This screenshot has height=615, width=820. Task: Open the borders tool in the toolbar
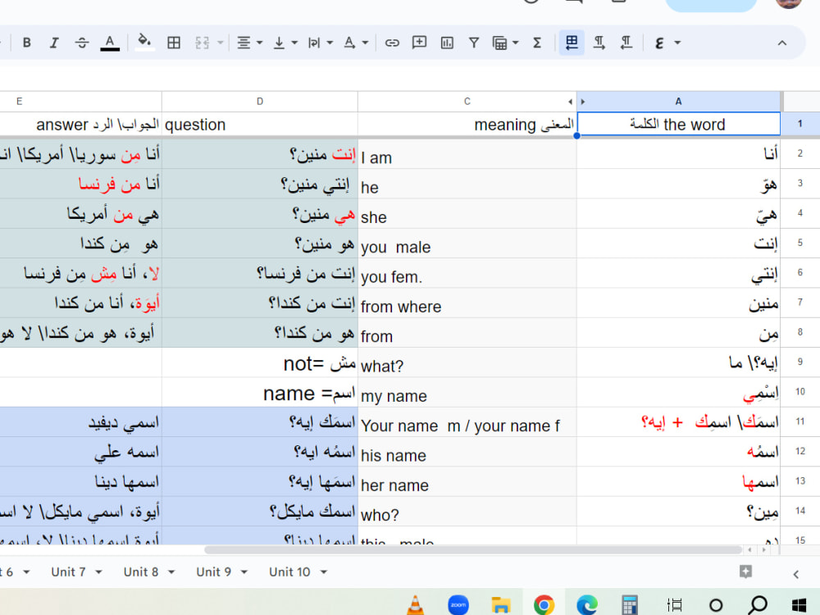[x=174, y=42]
